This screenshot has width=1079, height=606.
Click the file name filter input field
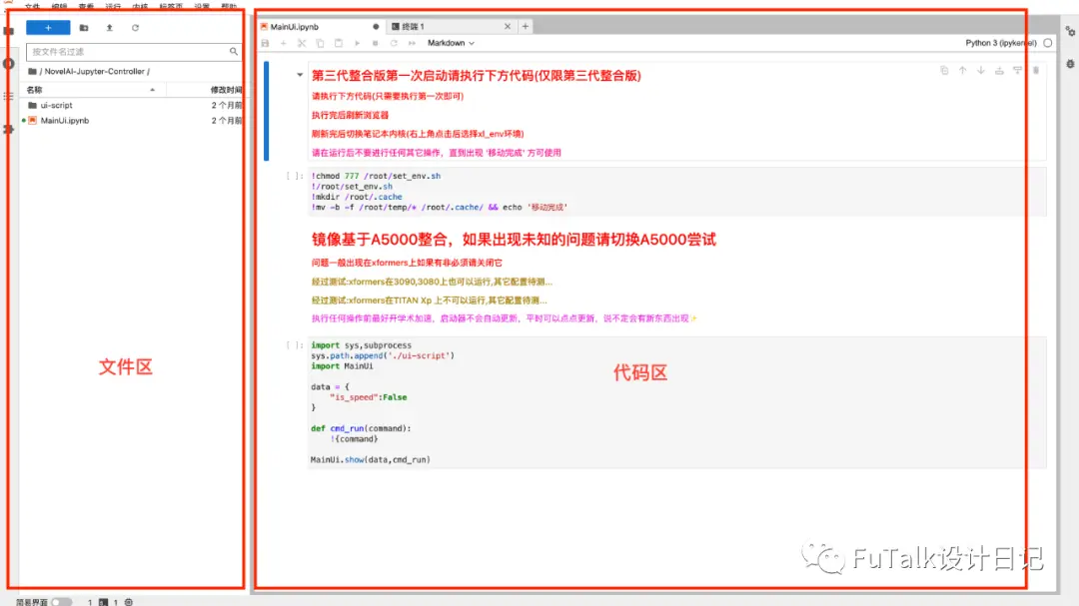[134, 52]
